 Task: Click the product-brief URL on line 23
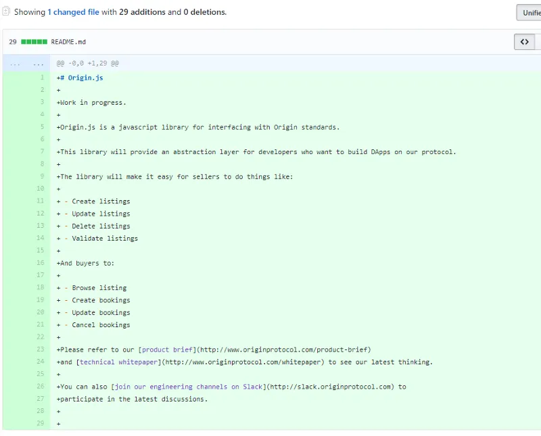pyautogui.click(x=283, y=349)
